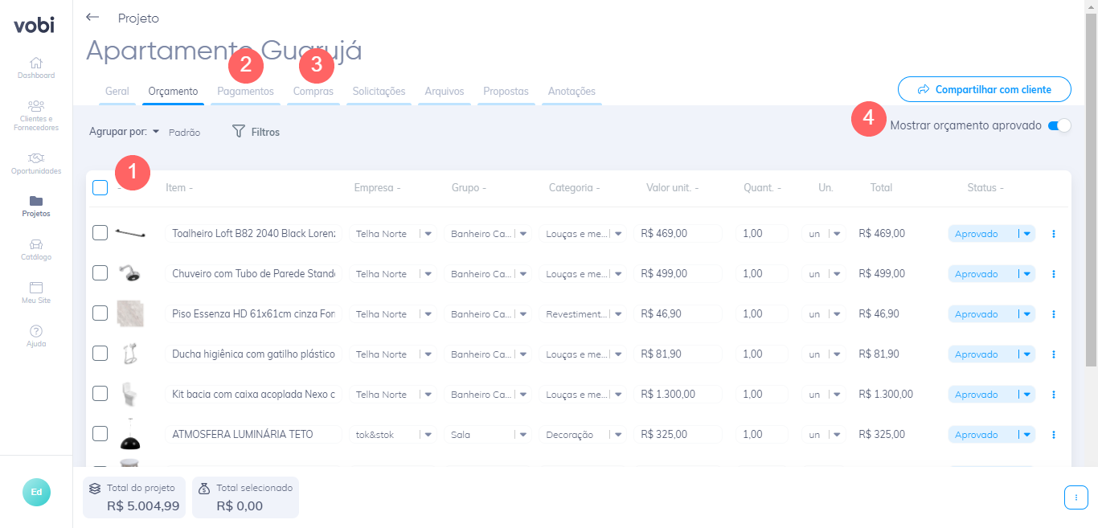Open tok&stok company dropdown

[393, 435]
